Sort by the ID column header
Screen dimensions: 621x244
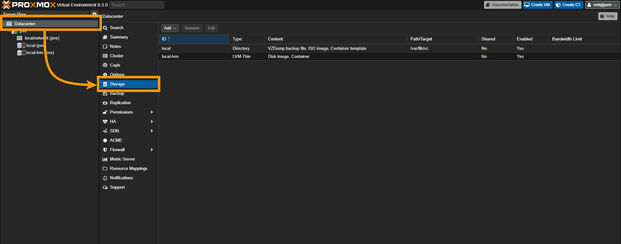pyautogui.click(x=194, y=39)
